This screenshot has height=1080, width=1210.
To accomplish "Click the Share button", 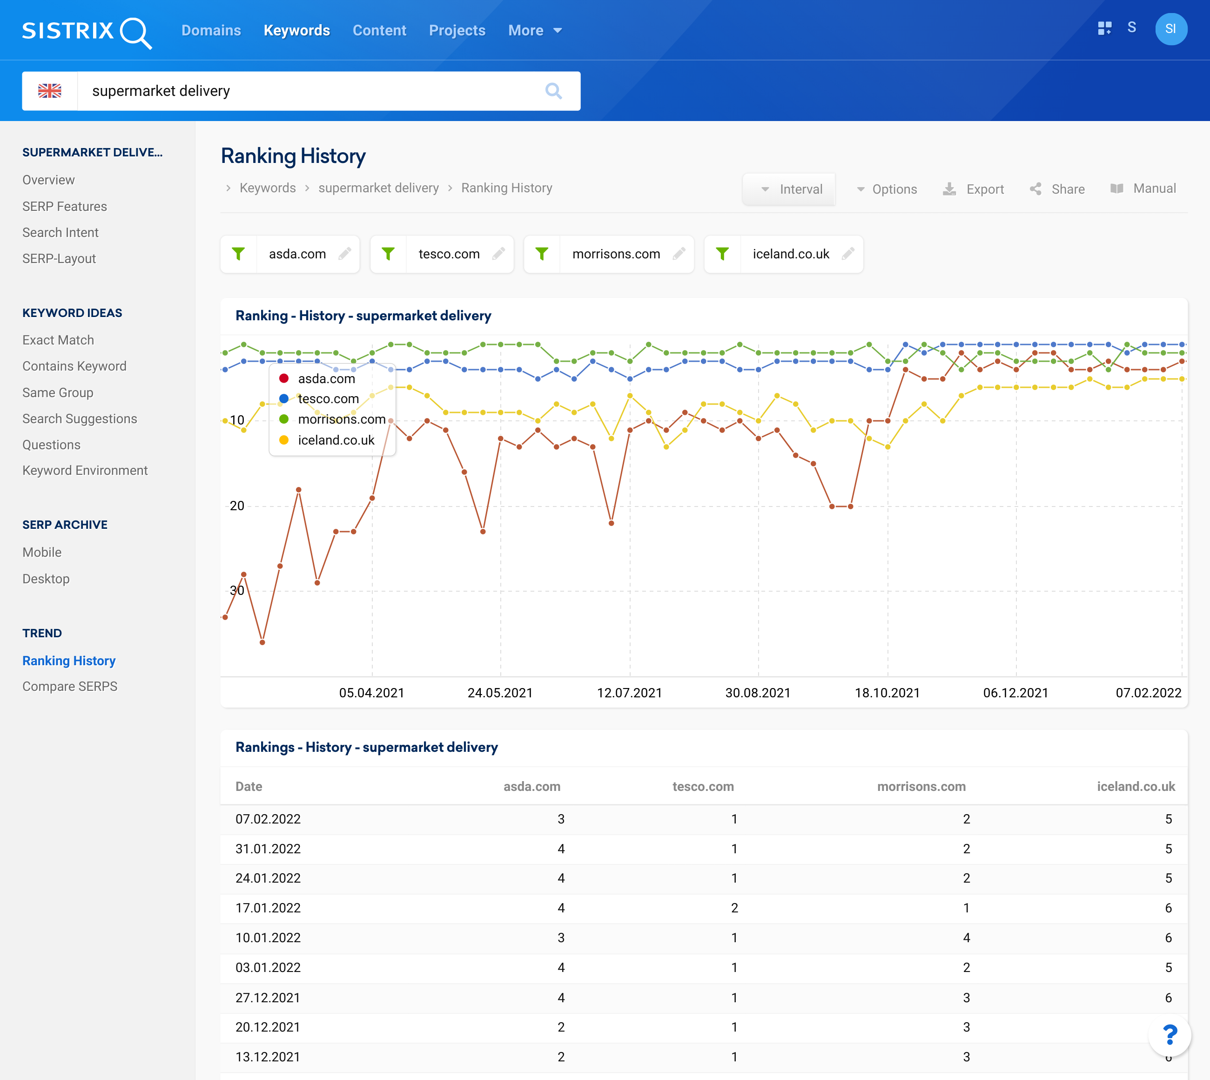I will pyautogui.click(x=1057, y=189).
